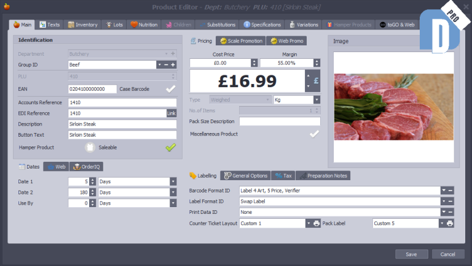Click the Hamper Product shirt icon
This screenshot has width=472, height=266.
(x=90, y=147)
